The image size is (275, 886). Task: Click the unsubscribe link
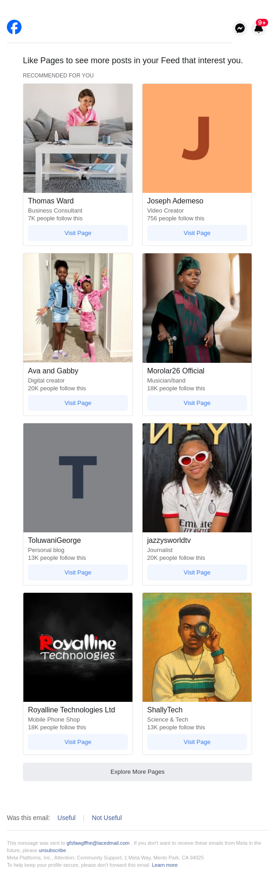click(52, 850)
